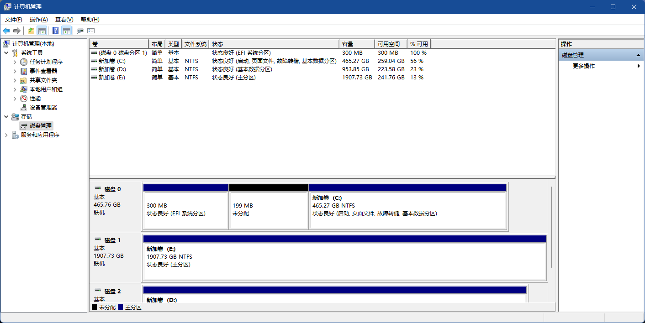645x323 pixels.
Task: Collapse the 系统工具 tree node
Action: click(6, 53)
